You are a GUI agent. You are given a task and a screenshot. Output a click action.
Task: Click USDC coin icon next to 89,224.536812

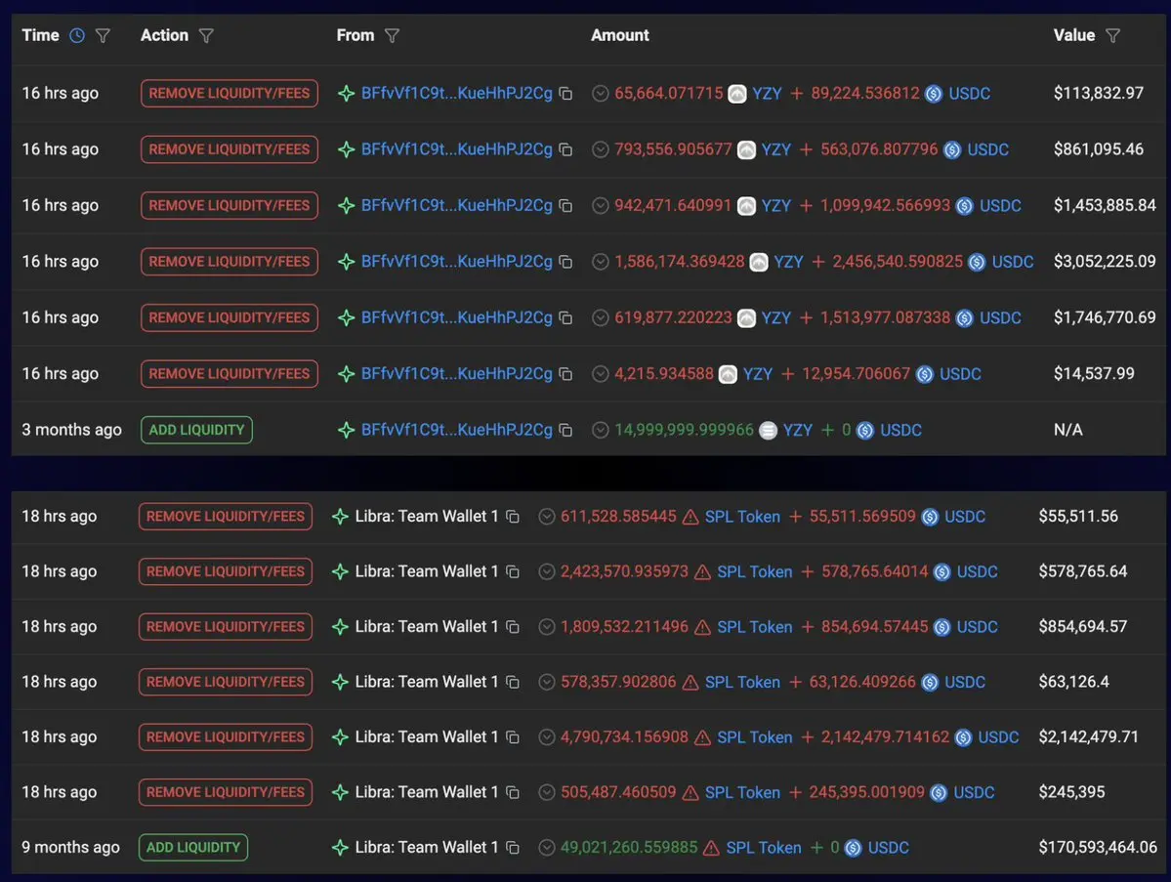(934, 94)
